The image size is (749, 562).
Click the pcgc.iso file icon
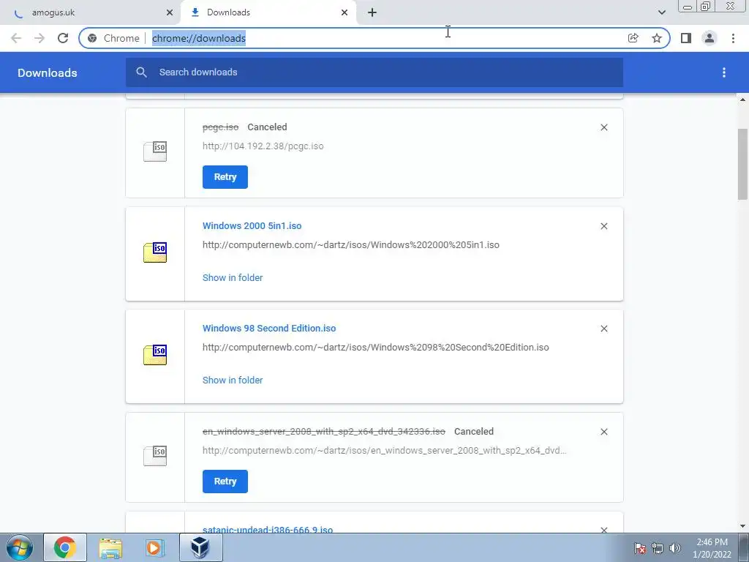point(155,151)
